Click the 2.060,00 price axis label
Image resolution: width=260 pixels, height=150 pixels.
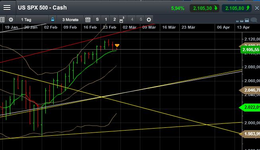(252, 81)
